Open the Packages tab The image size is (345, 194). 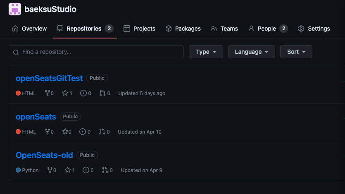click(183, 29)
